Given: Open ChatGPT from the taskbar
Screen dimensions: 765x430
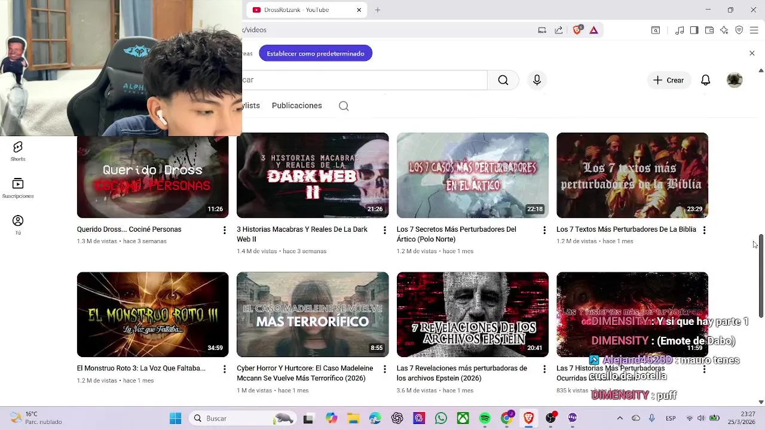Looking at the screenshot, I should pyautogui.click(x=397, y=418).
